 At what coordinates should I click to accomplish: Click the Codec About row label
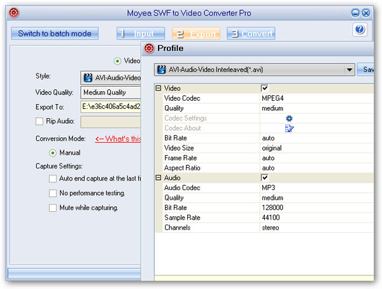183,128
